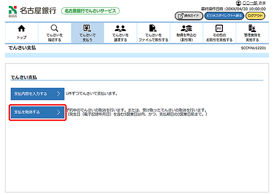Click the 最終操作日時 timestamp text

tap(233, 9)
